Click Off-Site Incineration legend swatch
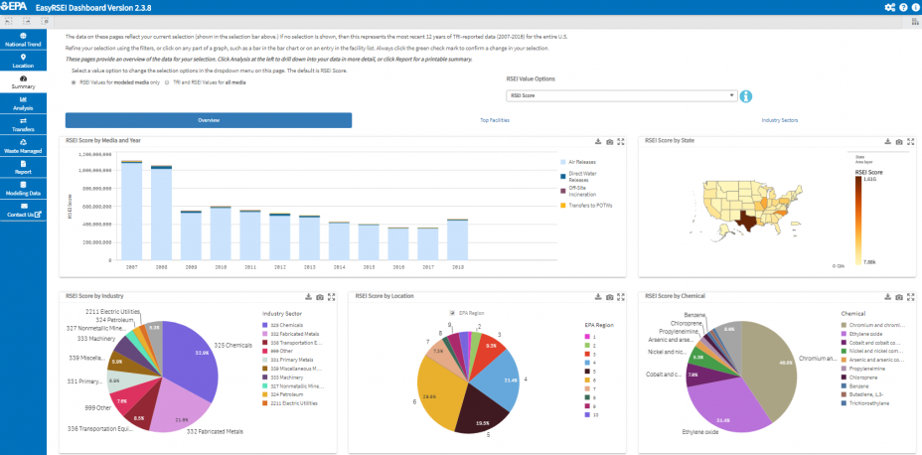The width and height of the screenshot is (922, 455). pyautogui.click(x=562, y=191)
